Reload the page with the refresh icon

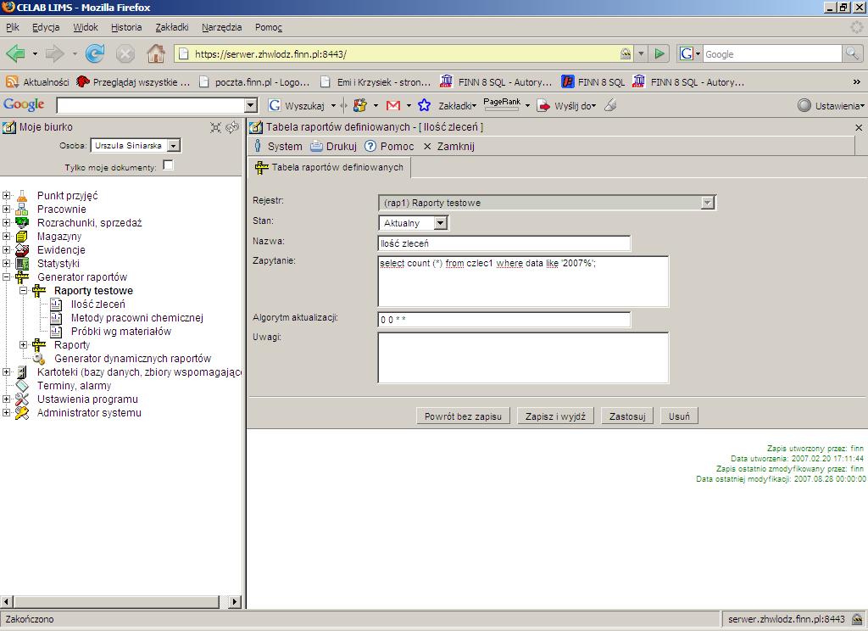[x=95, y=53]
